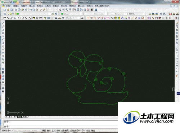Select the Move modify tool
Screen dimensions: 180x133
(177, 39)
